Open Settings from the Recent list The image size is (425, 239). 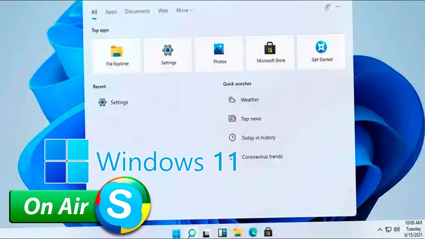[x=113, y=102]
